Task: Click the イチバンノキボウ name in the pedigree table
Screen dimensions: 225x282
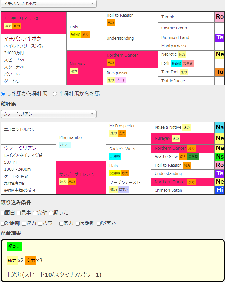Action: (x=22, y=38)
